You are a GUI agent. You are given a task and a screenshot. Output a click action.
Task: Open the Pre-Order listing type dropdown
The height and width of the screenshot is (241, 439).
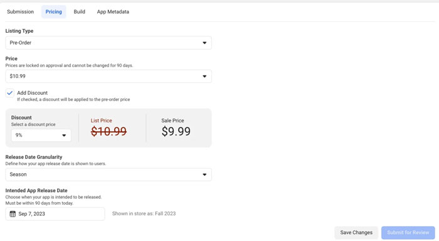108,43
